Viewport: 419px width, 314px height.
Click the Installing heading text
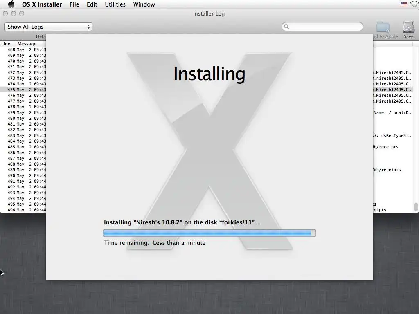[x=209, y=74]
